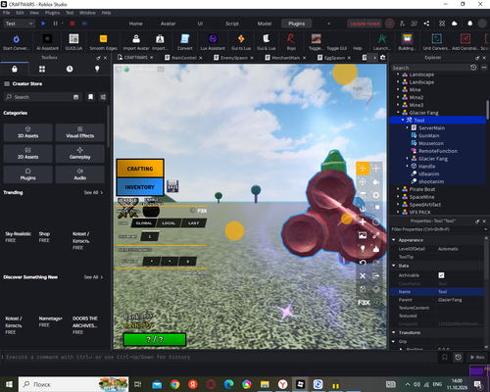Click the Explorer search history icon
This screenshot has height=392, width=490.
tap(473, 68)
